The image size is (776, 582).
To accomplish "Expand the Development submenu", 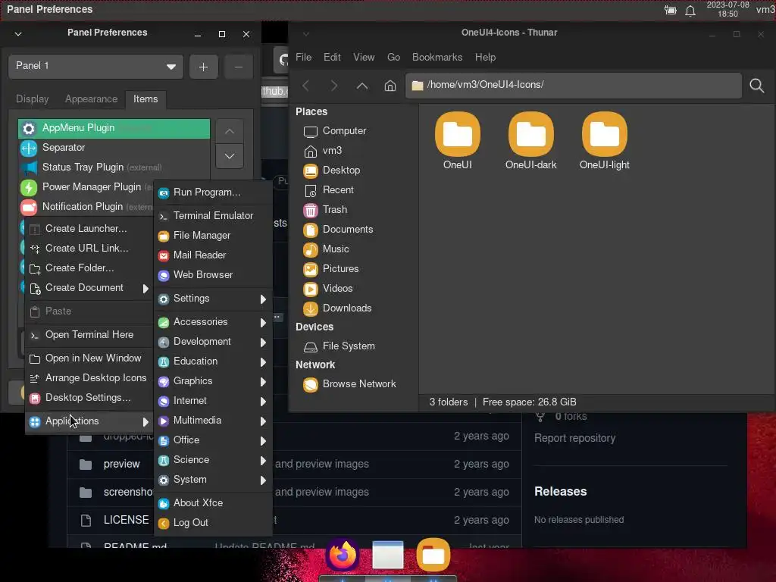I will [213, 342].
